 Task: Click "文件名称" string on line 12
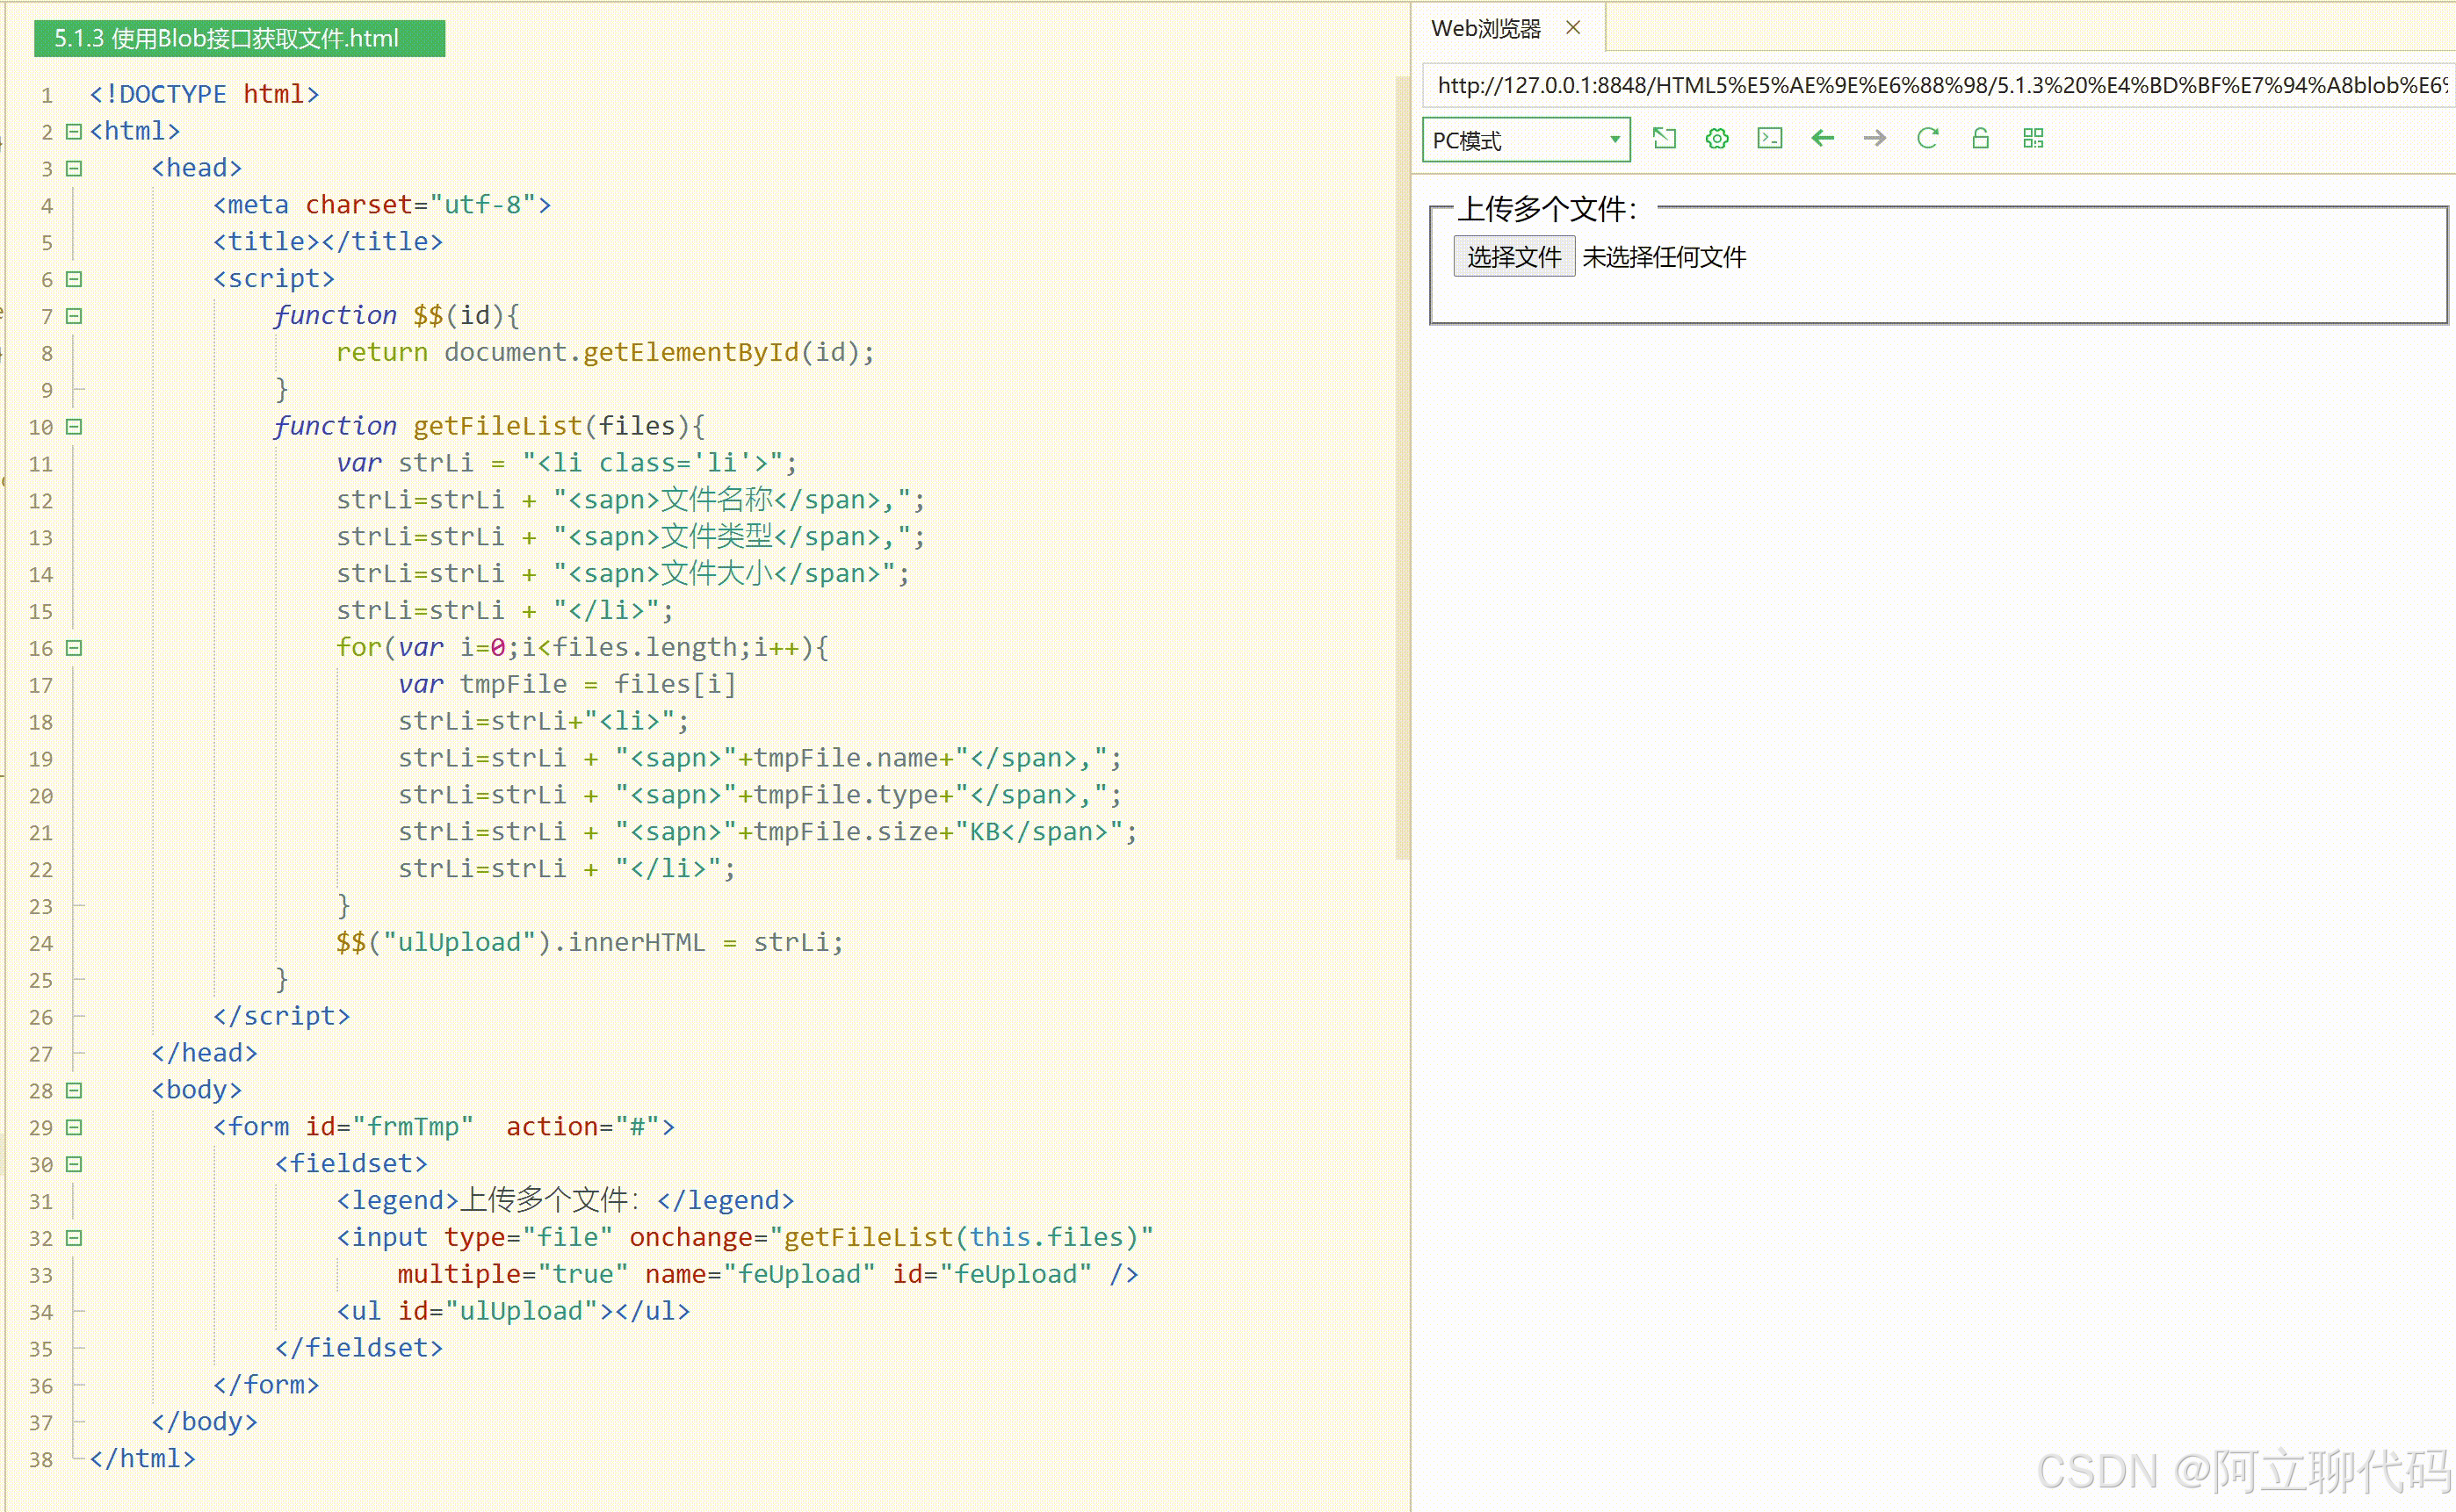click(x=716, y=499)
